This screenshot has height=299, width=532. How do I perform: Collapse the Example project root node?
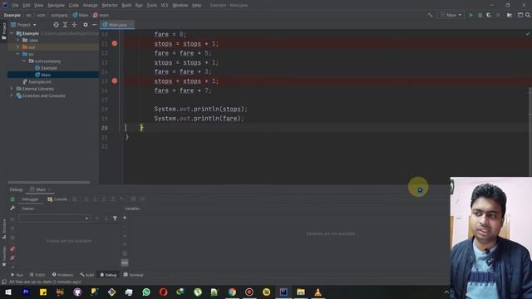[12, 33]
